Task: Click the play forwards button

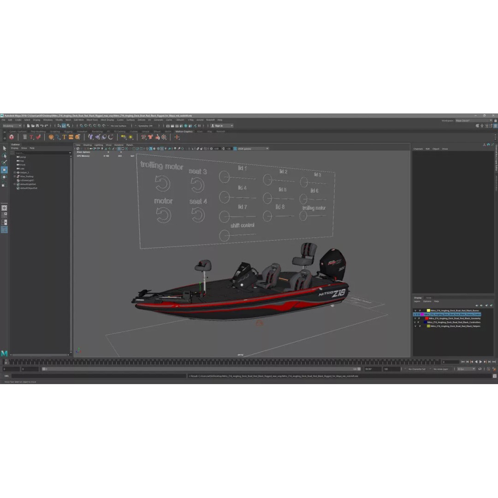Action: point(480,362)
